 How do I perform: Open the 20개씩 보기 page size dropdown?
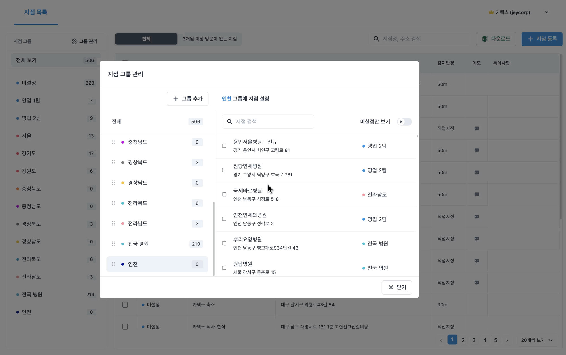point(537,340)
